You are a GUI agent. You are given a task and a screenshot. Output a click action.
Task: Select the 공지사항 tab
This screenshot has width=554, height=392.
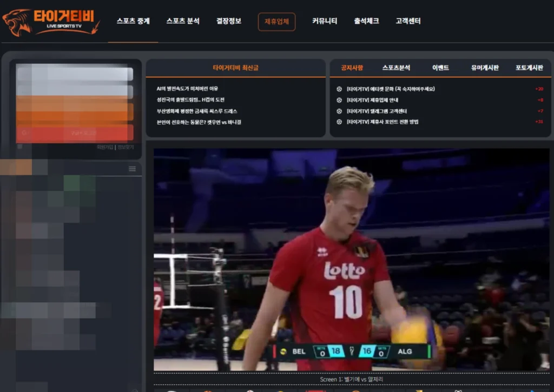point(352,68)
